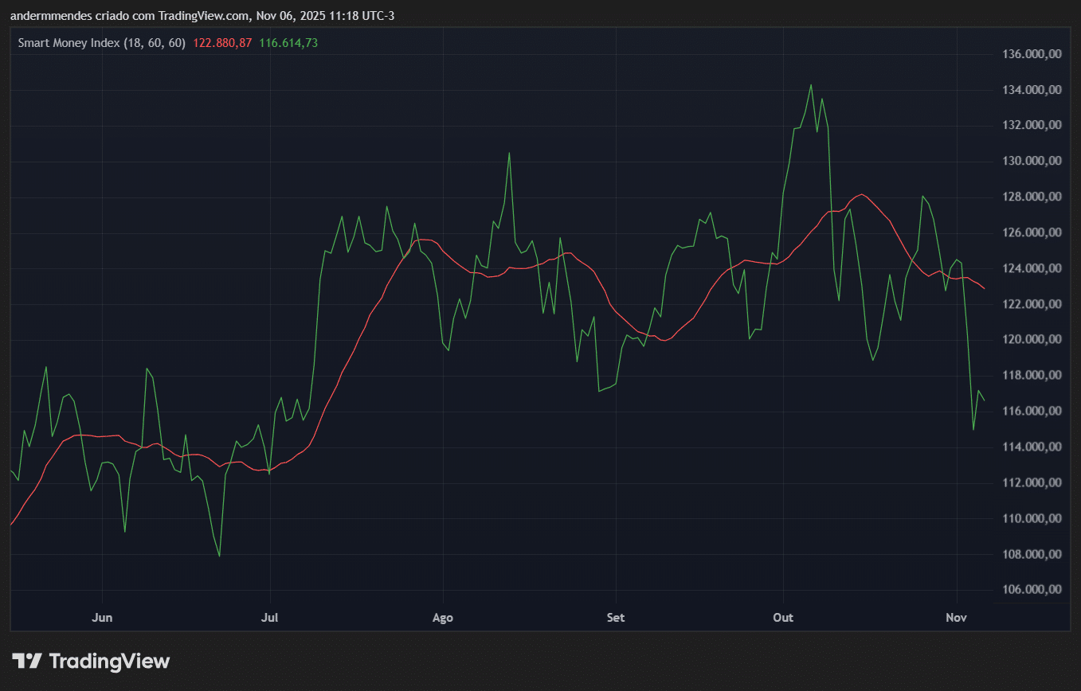Viewport: 1081px width, 691px height.
Task: Click the TradingView logo icon
Action: [x=27, y=661]
